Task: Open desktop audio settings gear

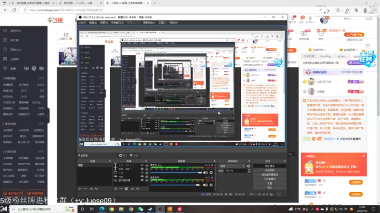Action: click(211, 185)
